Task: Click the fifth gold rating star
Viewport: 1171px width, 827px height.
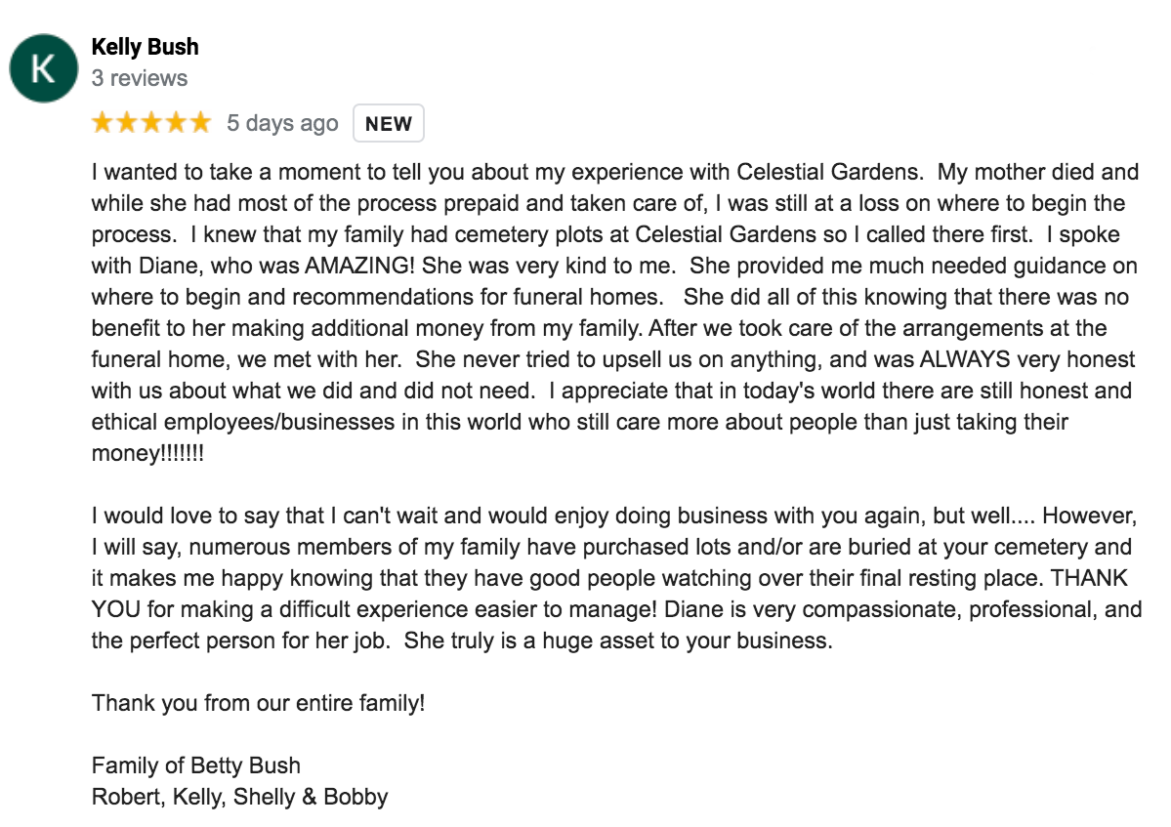Action: pyautogui.click(x=200, y=122)
